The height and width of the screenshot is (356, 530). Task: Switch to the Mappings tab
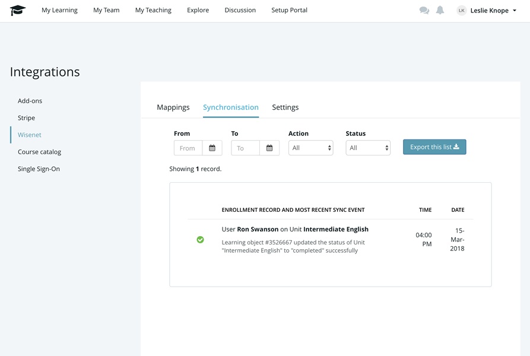click(x=173, y=107)
